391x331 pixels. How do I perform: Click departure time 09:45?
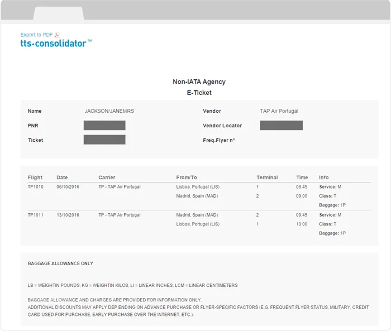pos(302,215)
